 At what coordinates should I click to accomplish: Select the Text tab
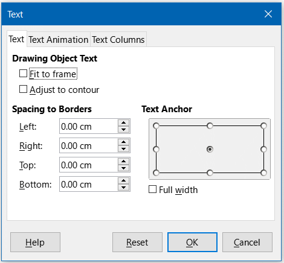[16, 39]
